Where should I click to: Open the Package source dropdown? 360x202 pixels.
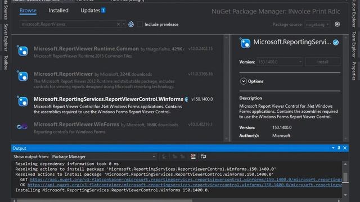[x=317, y=24]
